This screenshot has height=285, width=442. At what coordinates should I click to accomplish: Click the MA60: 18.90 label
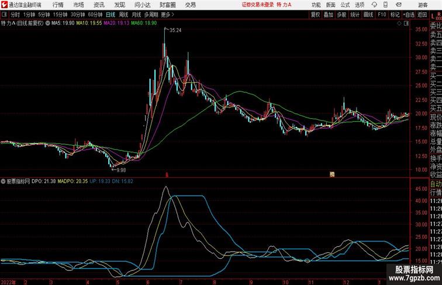coord(144,23)
